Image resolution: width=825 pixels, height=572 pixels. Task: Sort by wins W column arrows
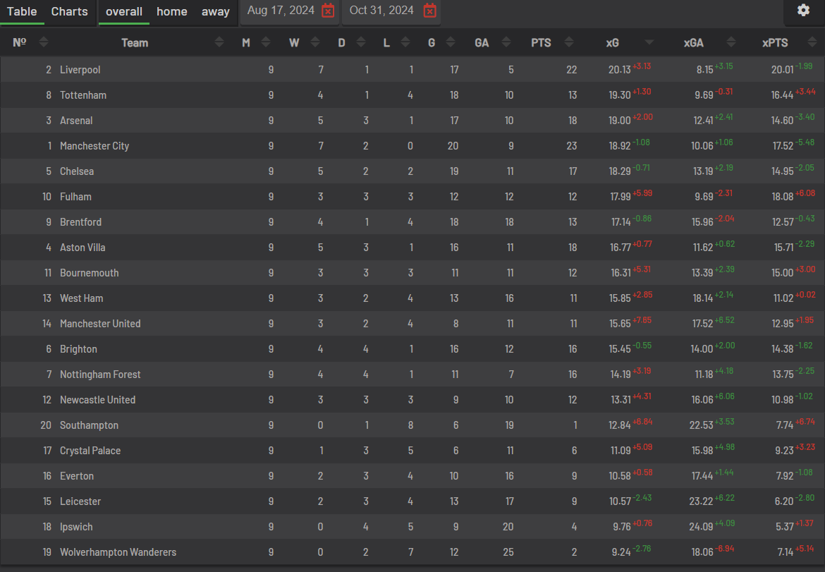315,42
